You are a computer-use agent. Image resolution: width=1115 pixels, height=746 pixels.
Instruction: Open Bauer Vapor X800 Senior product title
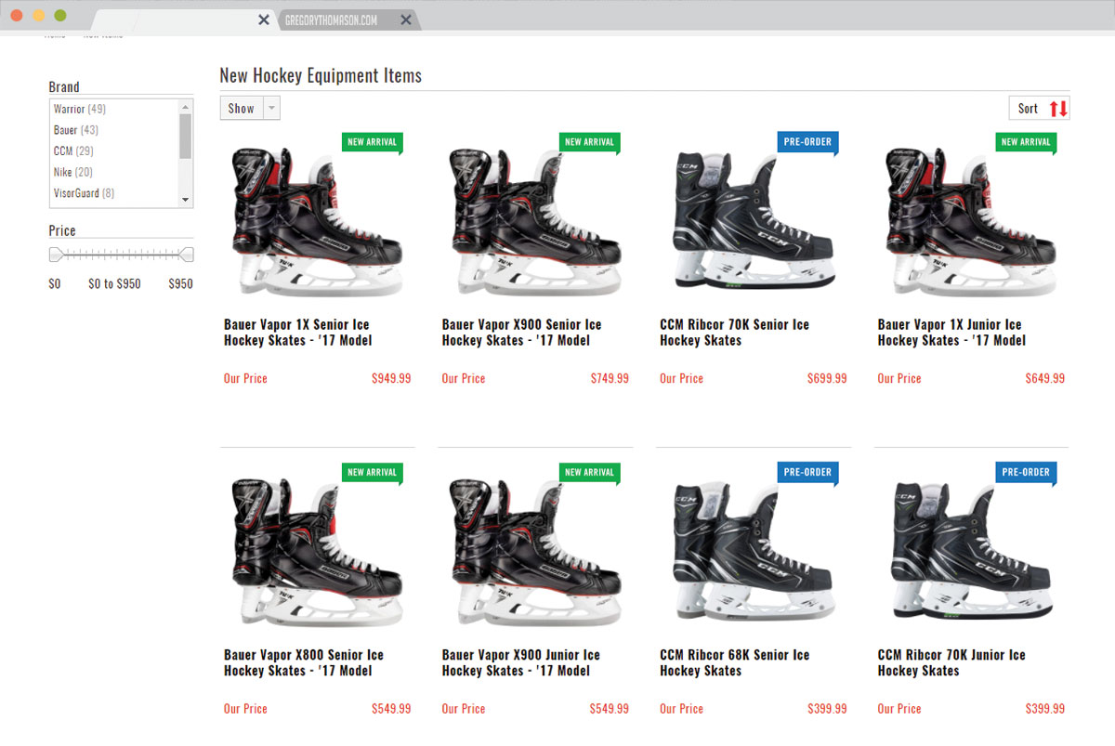304,662
